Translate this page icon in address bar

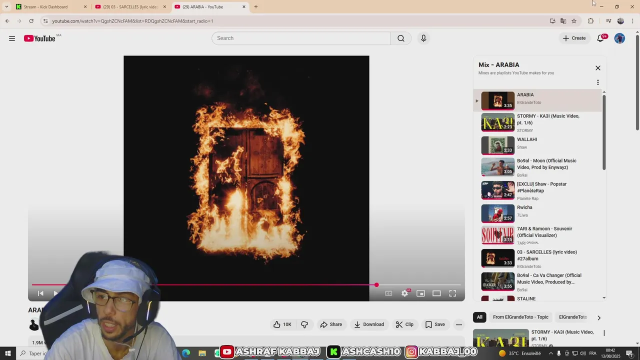(x=563, y=21)
